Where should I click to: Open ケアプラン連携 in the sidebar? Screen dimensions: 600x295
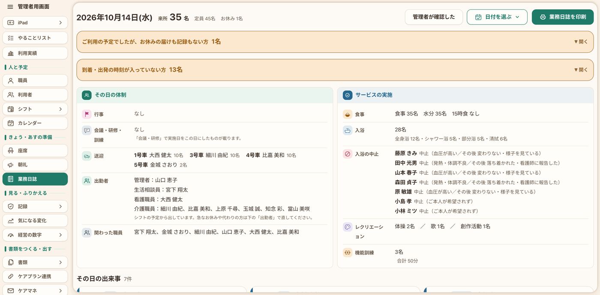[35, 277]
